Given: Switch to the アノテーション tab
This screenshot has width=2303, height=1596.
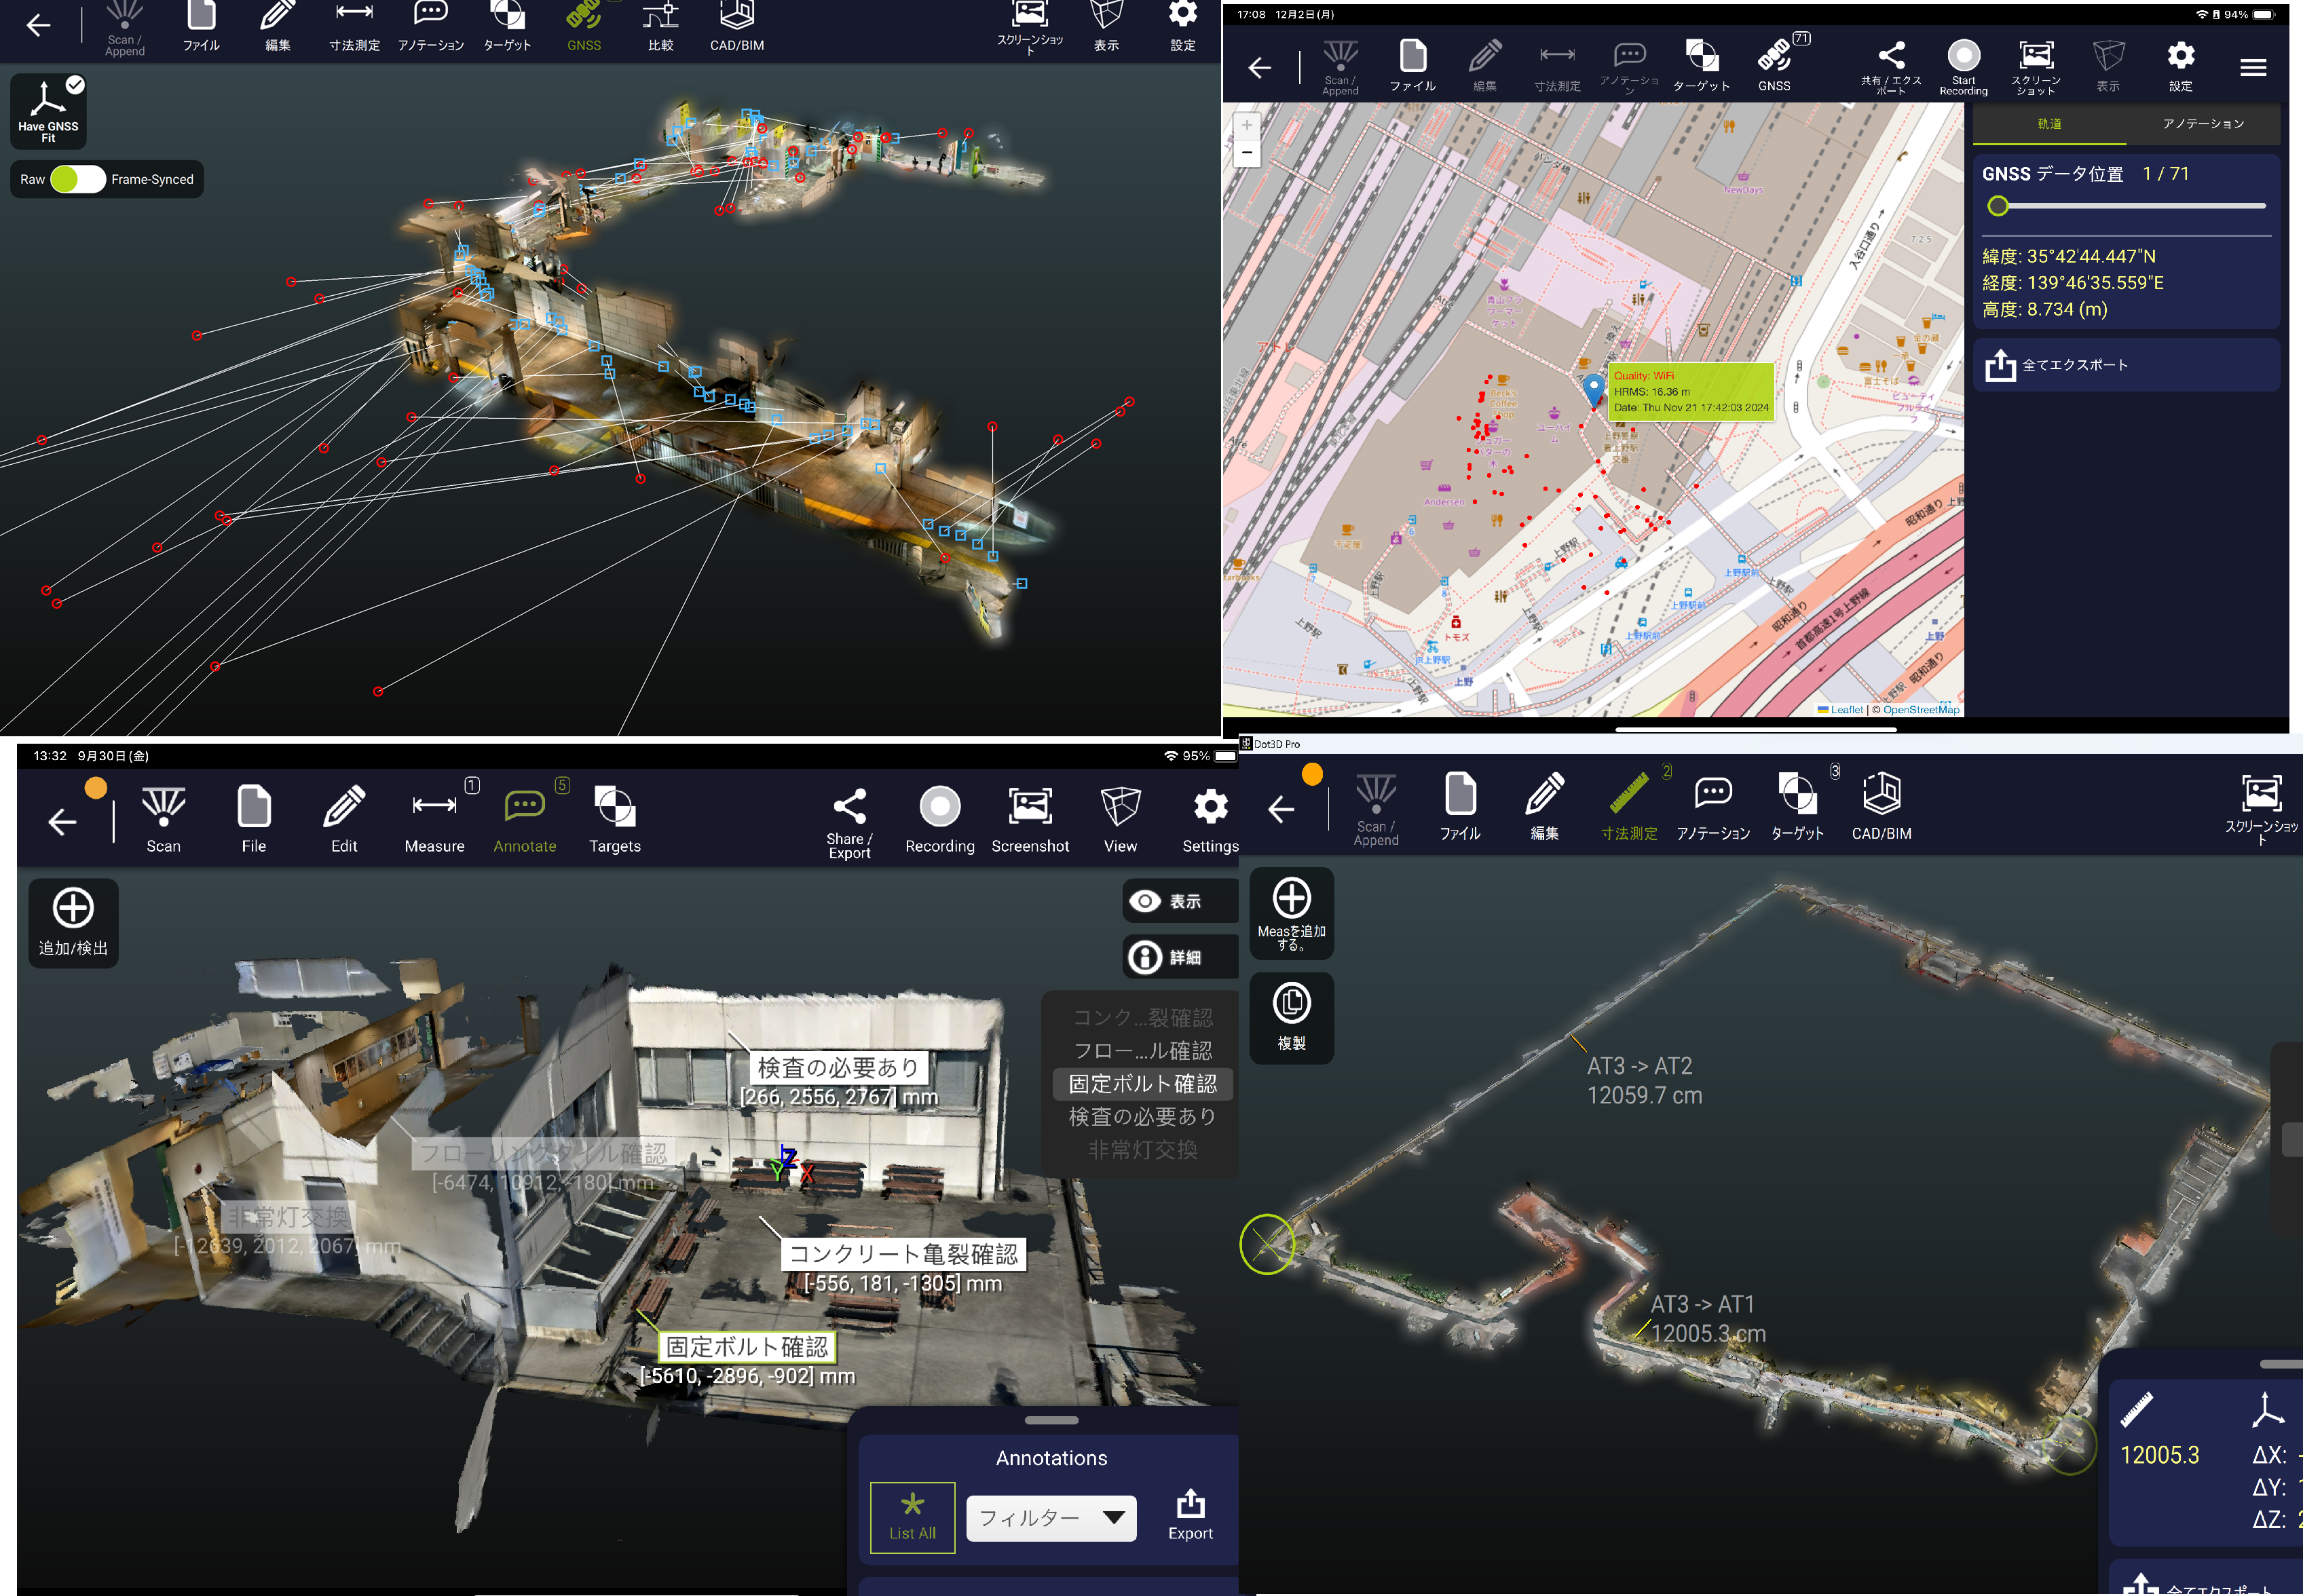Looking at the screenshot, I should tap(2203, 124).
